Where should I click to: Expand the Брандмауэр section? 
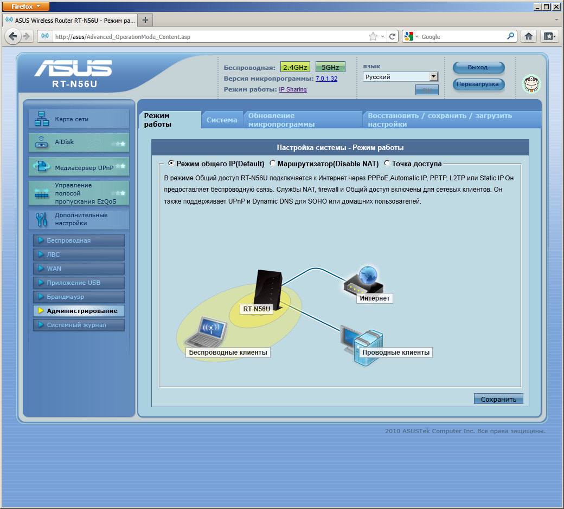point(79,297)
